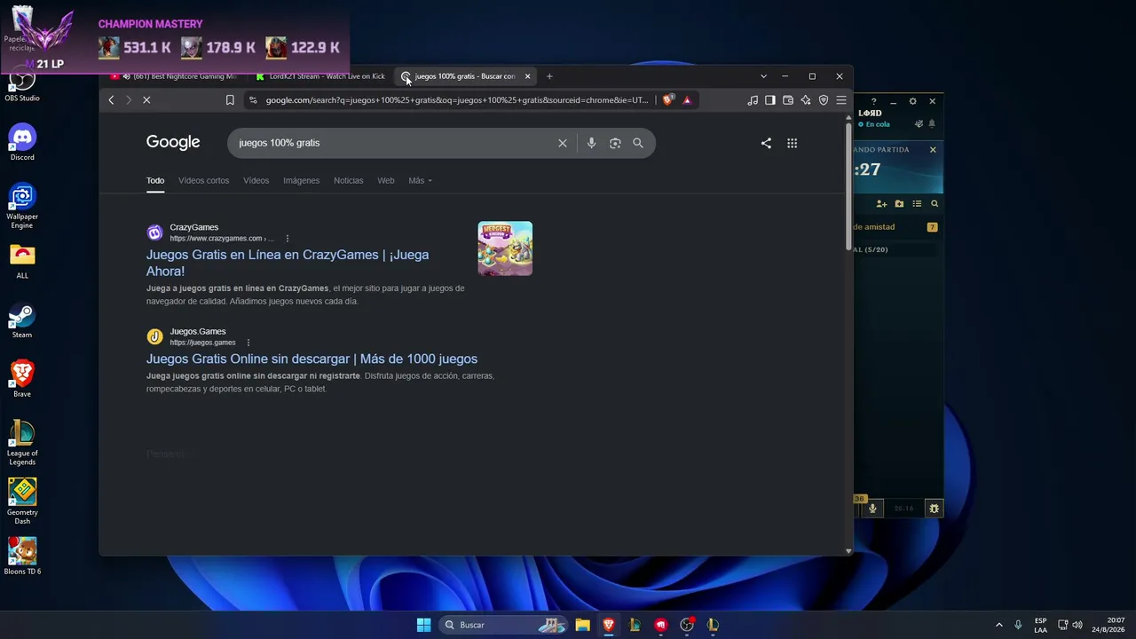Screen dimensions: 1136x639
Task: Expand the Más search filter dropdown
Action: coord(420,181)
